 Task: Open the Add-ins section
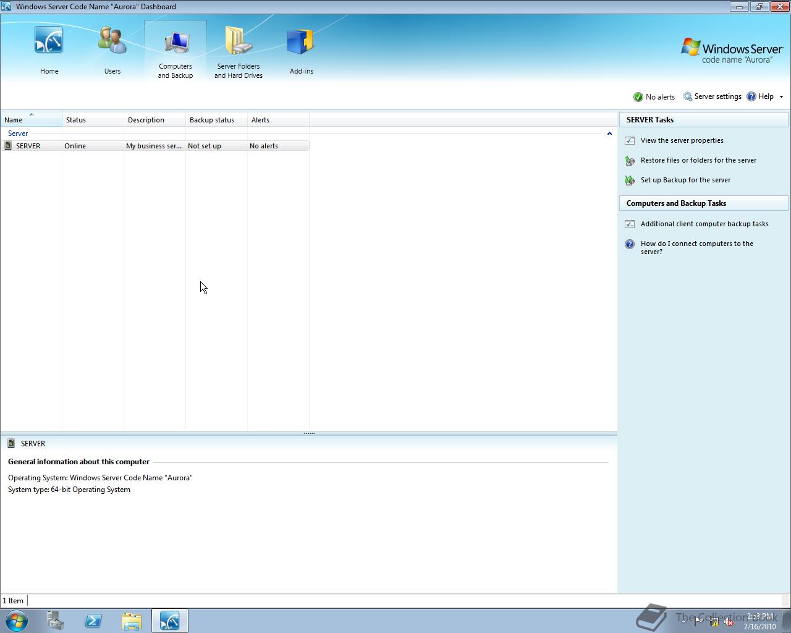pos(301,51)
